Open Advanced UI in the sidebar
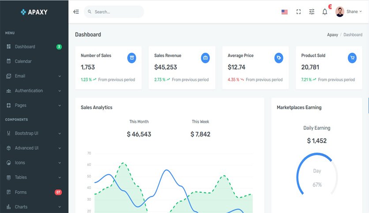 (26, 148)
